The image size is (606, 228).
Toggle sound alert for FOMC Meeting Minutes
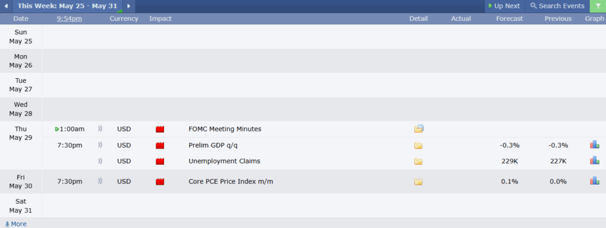(99, 129)
